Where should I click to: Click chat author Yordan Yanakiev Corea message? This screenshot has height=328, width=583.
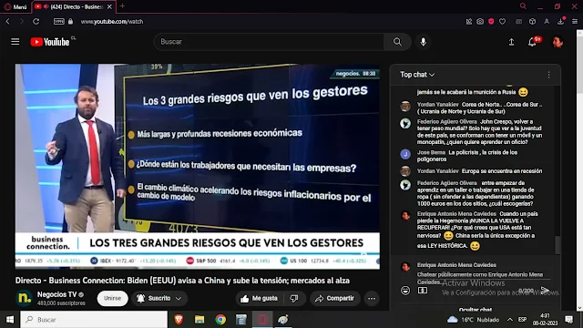coord(437,105)
